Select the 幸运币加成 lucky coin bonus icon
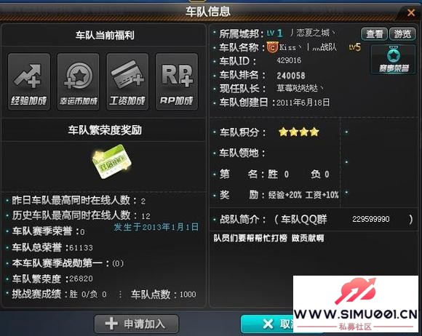Viewport: 422px width, 336px height. (79, 81)
